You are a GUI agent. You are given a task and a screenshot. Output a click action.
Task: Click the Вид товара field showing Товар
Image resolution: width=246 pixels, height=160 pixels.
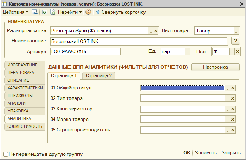214,31
